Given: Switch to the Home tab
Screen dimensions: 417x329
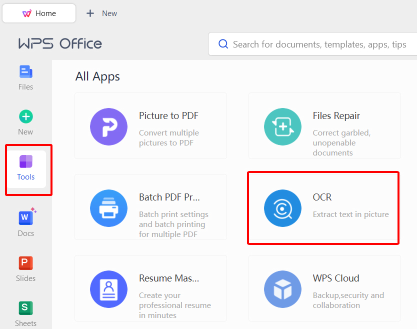Looking at the screenshot, I should click(x=39, y=13).
